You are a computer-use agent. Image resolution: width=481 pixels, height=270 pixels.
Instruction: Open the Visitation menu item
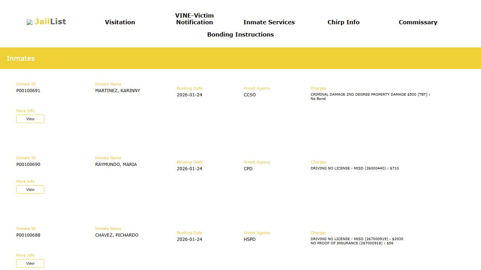pyautogui.click(x=120, y=22)
